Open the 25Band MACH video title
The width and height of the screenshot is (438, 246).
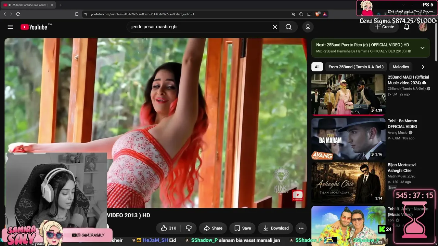point(408,80)
